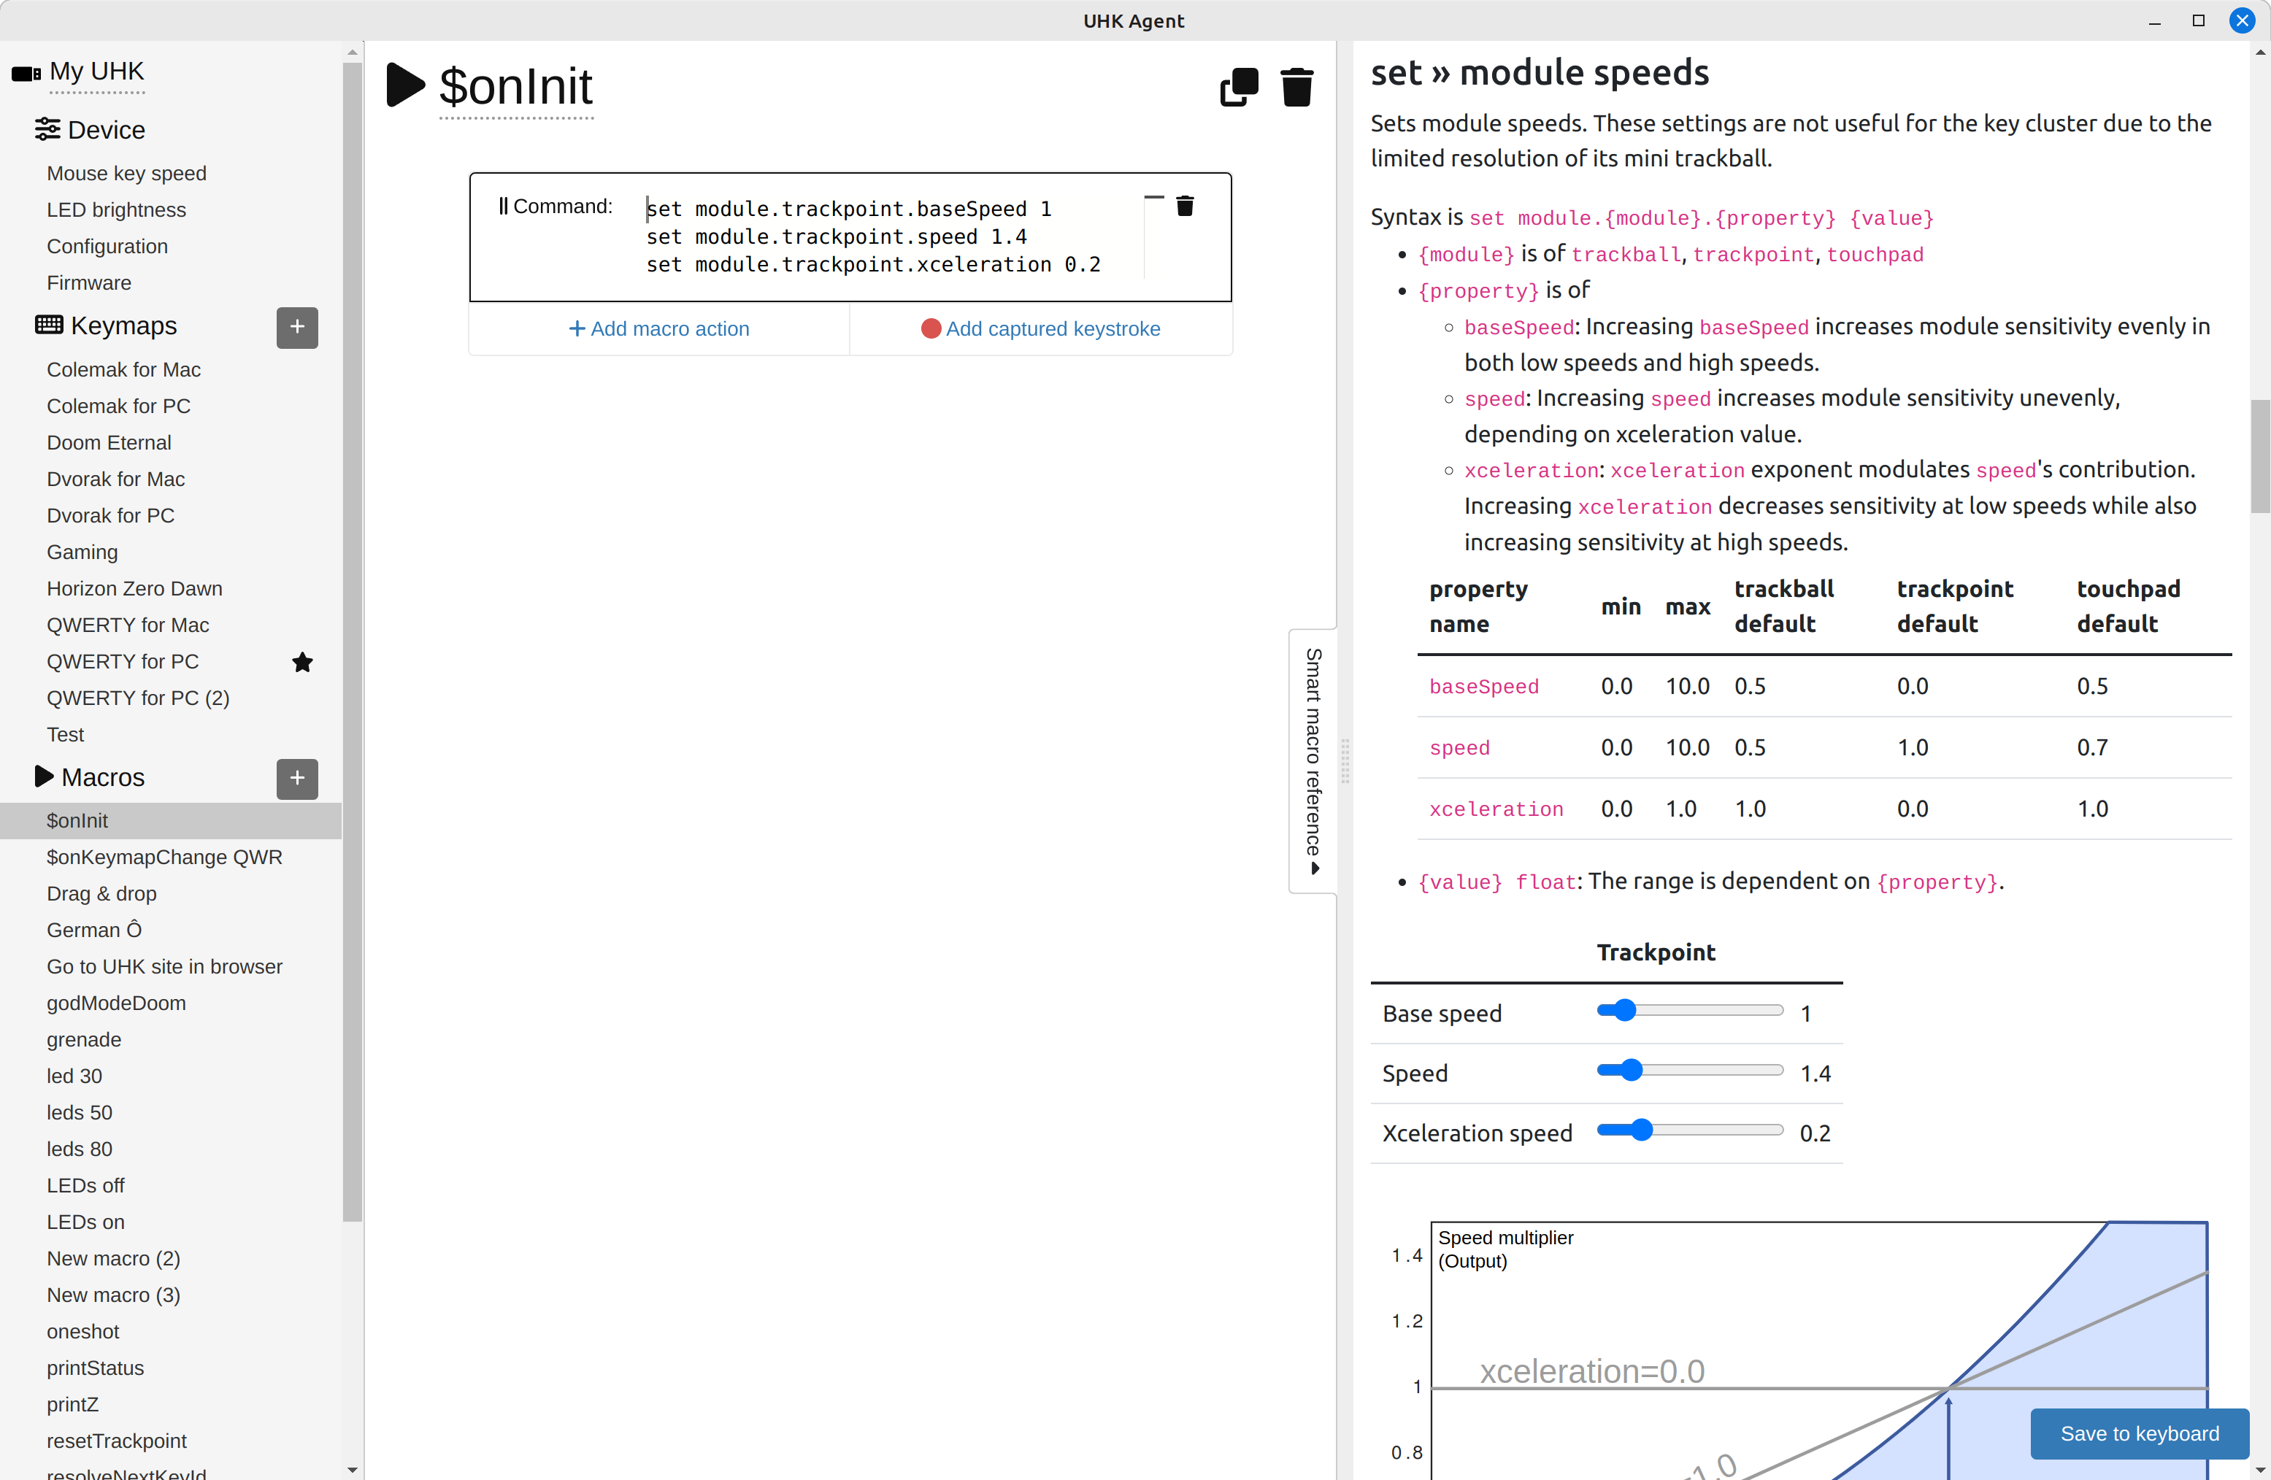Screen dimensions: 2271x1480
Task: Delete the $onInit macro via the trash icon
Action: pyautogui.click(x=1298, y=87)
